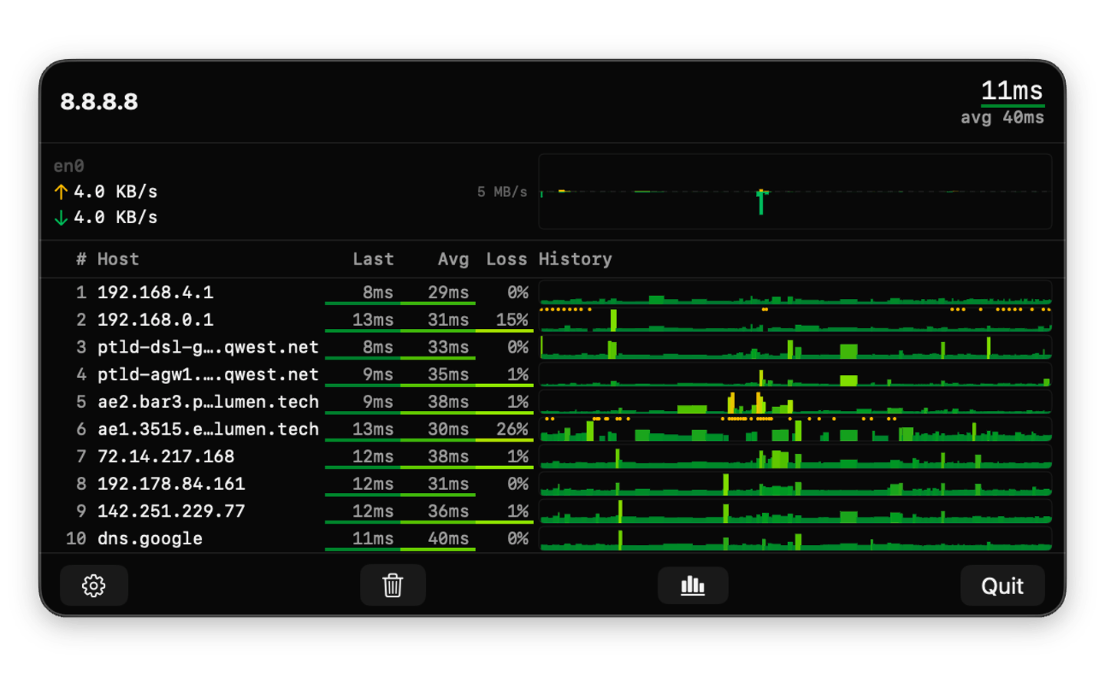Select the Host column header
1105x690 pixels.
[117, 259]
